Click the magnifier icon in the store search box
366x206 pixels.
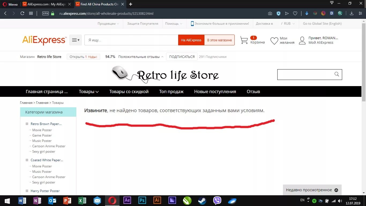(337, 74)
